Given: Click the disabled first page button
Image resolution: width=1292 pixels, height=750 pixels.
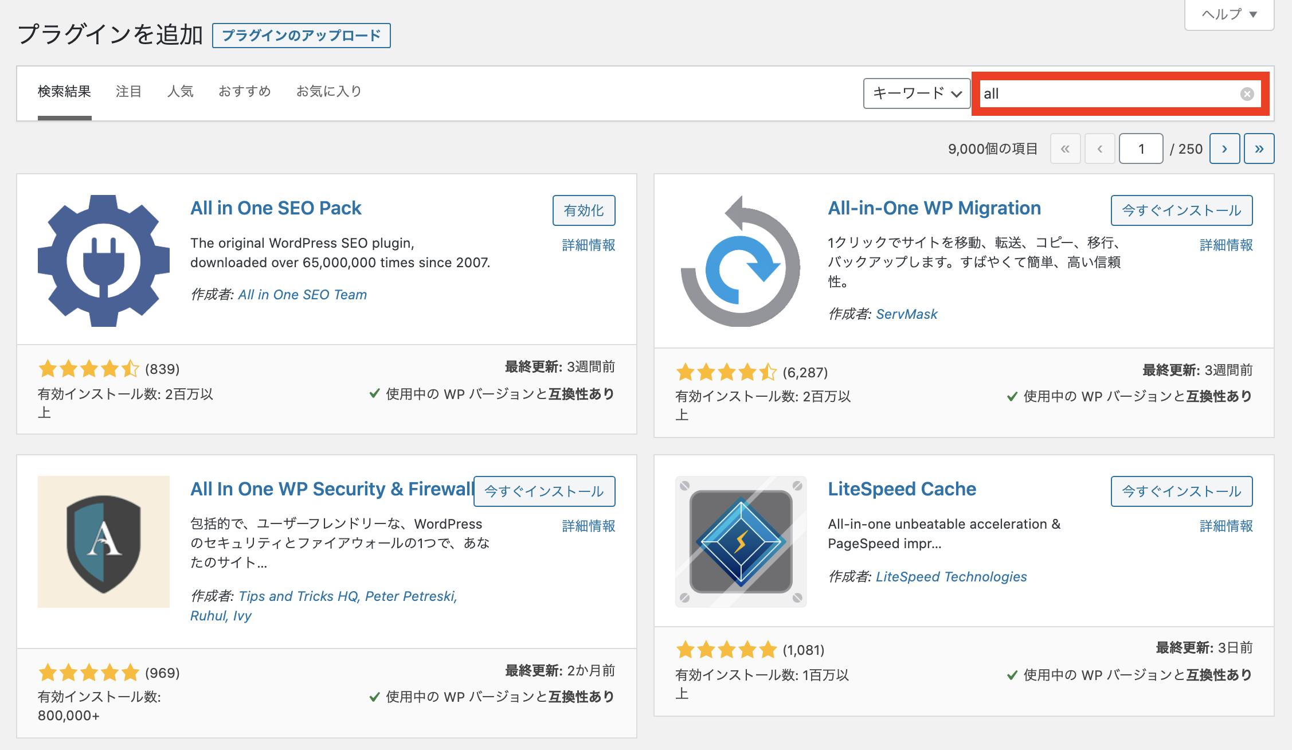Looking at the screenshot, I should 1066,149.
